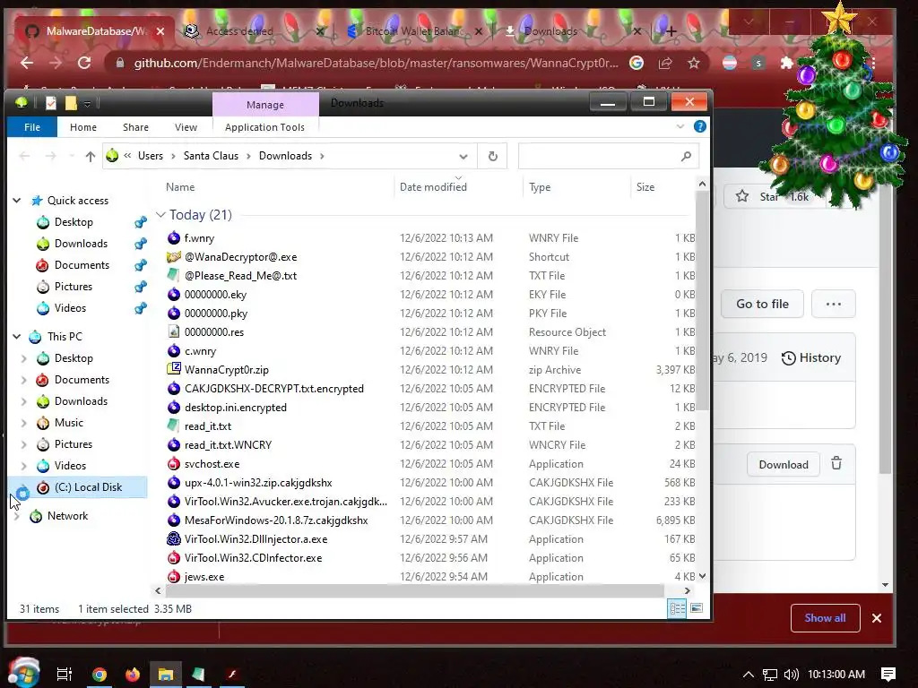The height and width of the screenshot is (688, 918).
Task: Select the jews.exe application icon
Action: [x=174, y=576]
